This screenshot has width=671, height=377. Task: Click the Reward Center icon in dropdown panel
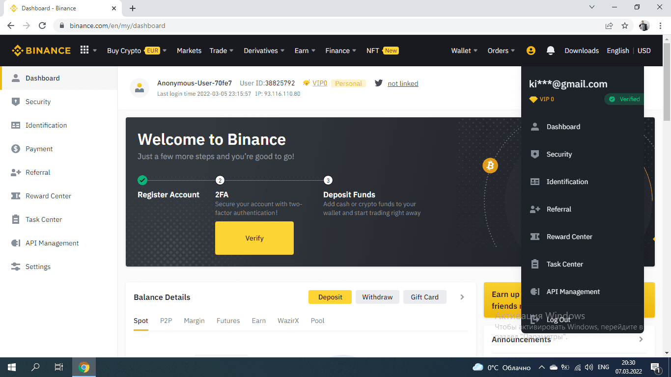coord(535,237)
